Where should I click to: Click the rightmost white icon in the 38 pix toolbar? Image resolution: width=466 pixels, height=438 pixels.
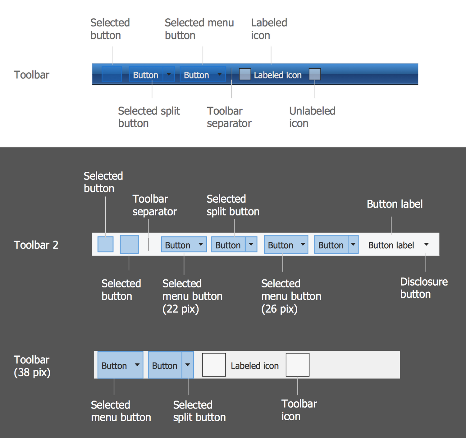click(297, 365)
